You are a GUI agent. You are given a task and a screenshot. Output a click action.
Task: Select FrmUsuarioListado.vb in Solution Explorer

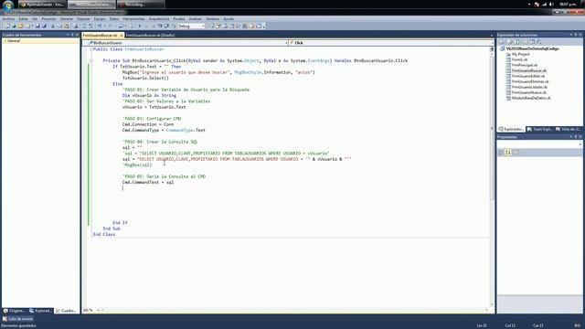click(x=529, y=87)
